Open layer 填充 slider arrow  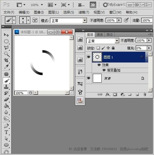[149, 48]
